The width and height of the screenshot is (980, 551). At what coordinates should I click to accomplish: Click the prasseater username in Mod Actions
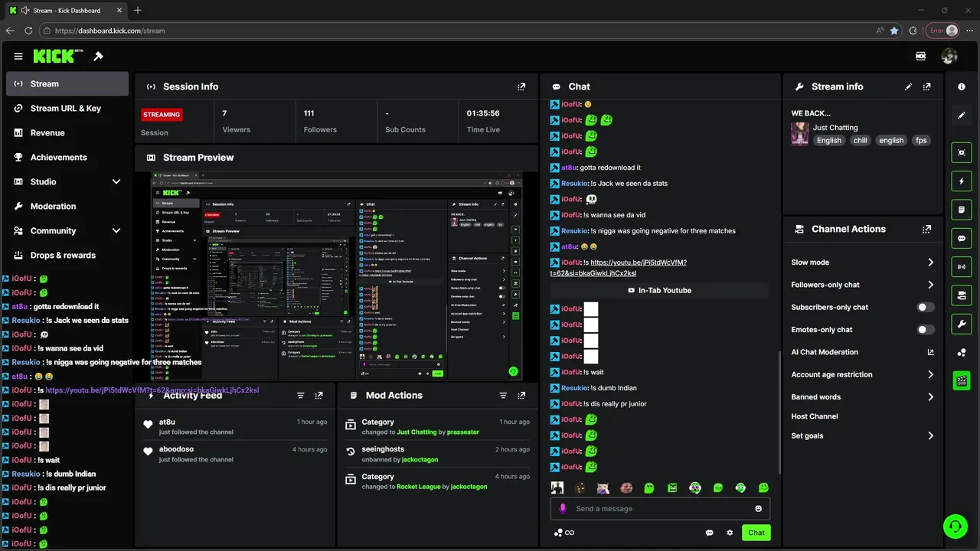[462, 432]
